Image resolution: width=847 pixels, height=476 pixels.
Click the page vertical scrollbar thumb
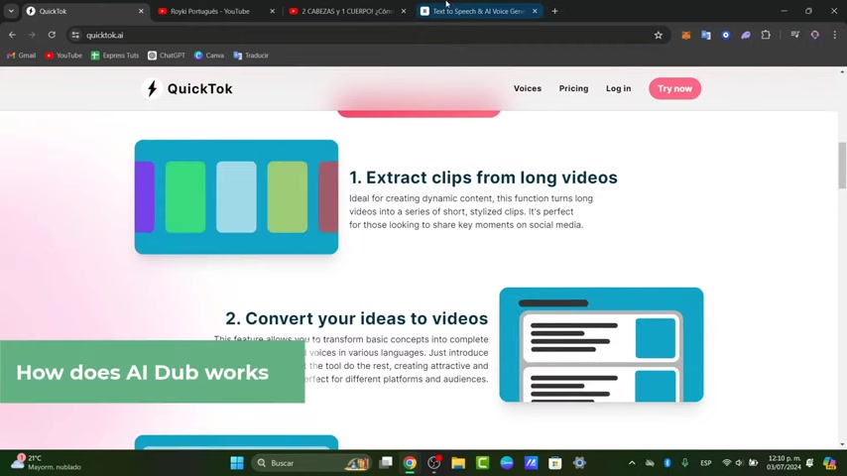tap(842, 166)
